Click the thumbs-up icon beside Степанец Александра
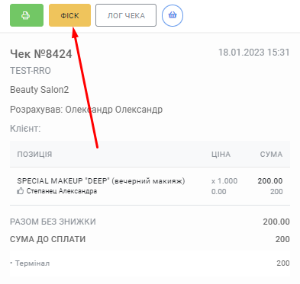300x284 pixels. (21, 191)
